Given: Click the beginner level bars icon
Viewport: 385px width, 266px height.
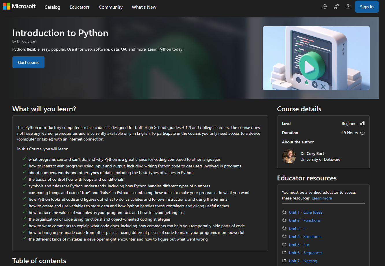Looking at the screenshot, I should click(362, 123).
